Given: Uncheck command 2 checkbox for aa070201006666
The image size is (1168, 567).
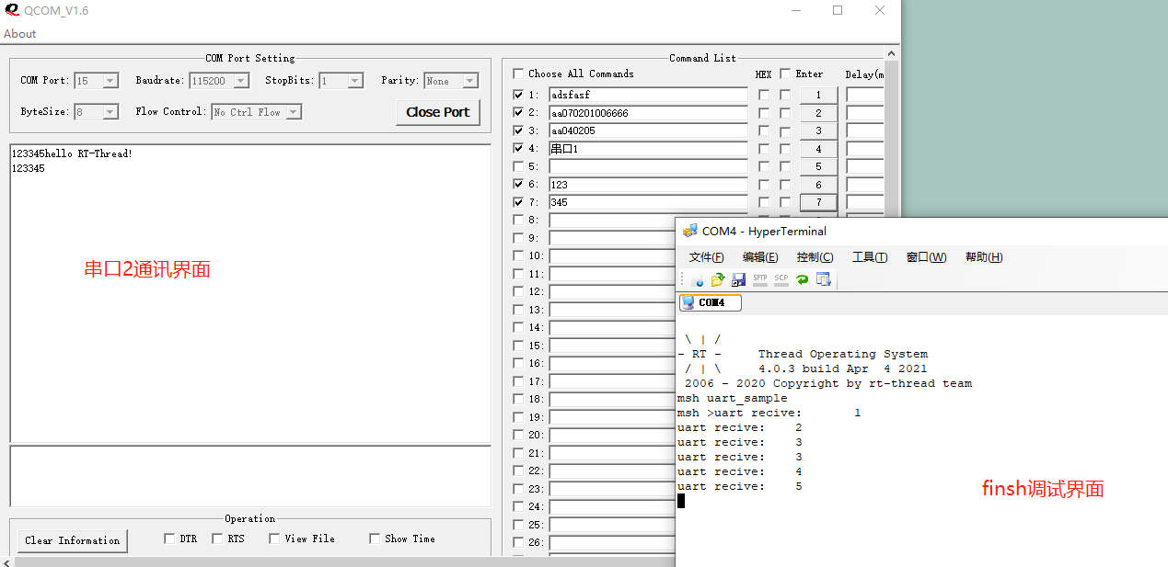Looking at the screenshot, I should (x=518, y=112).
